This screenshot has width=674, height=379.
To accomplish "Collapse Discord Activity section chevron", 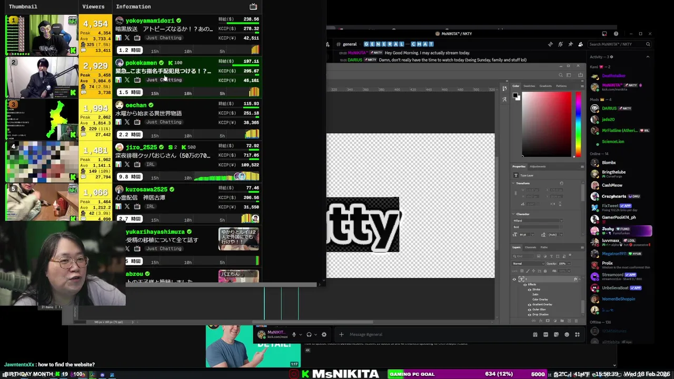I will coord(648,57).
